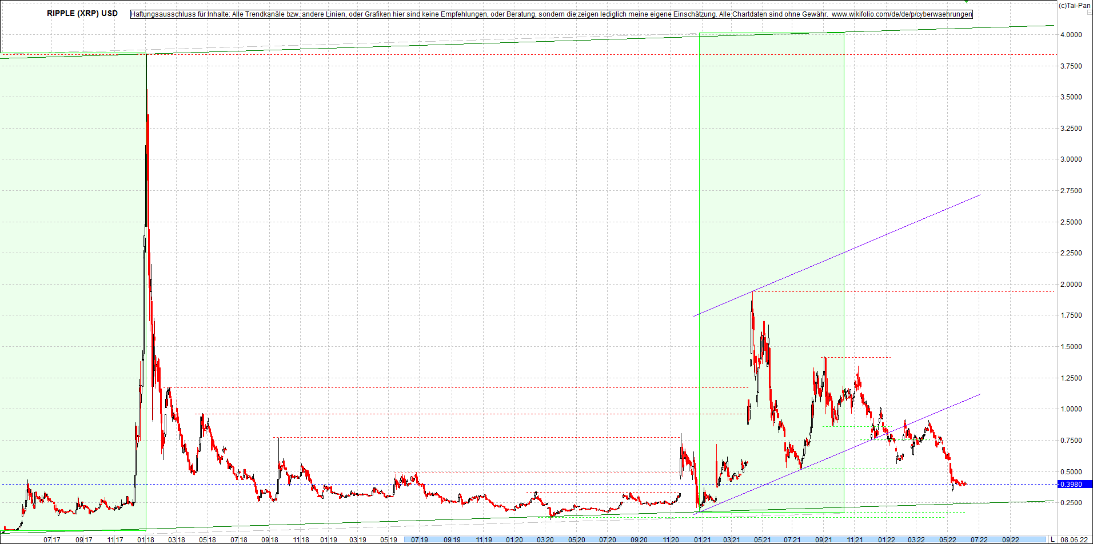The width and height of the screenshot is (1093, 544).
Task: Click the 4.0000 price axis label
Action: tap(1071, 34)
